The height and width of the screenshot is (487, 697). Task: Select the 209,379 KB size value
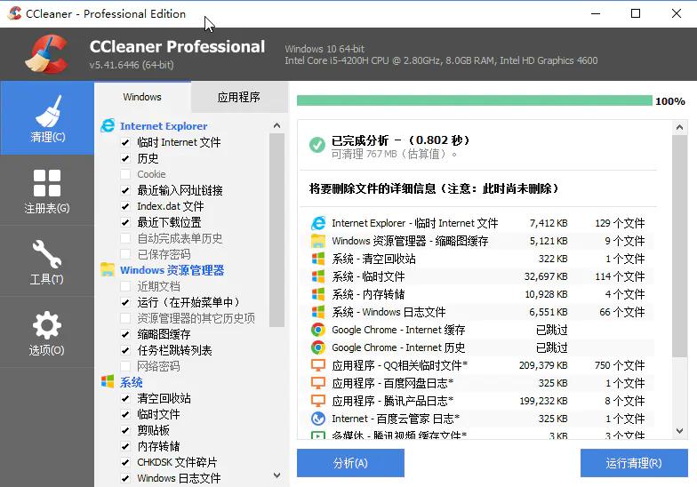(x=543, y=365)
